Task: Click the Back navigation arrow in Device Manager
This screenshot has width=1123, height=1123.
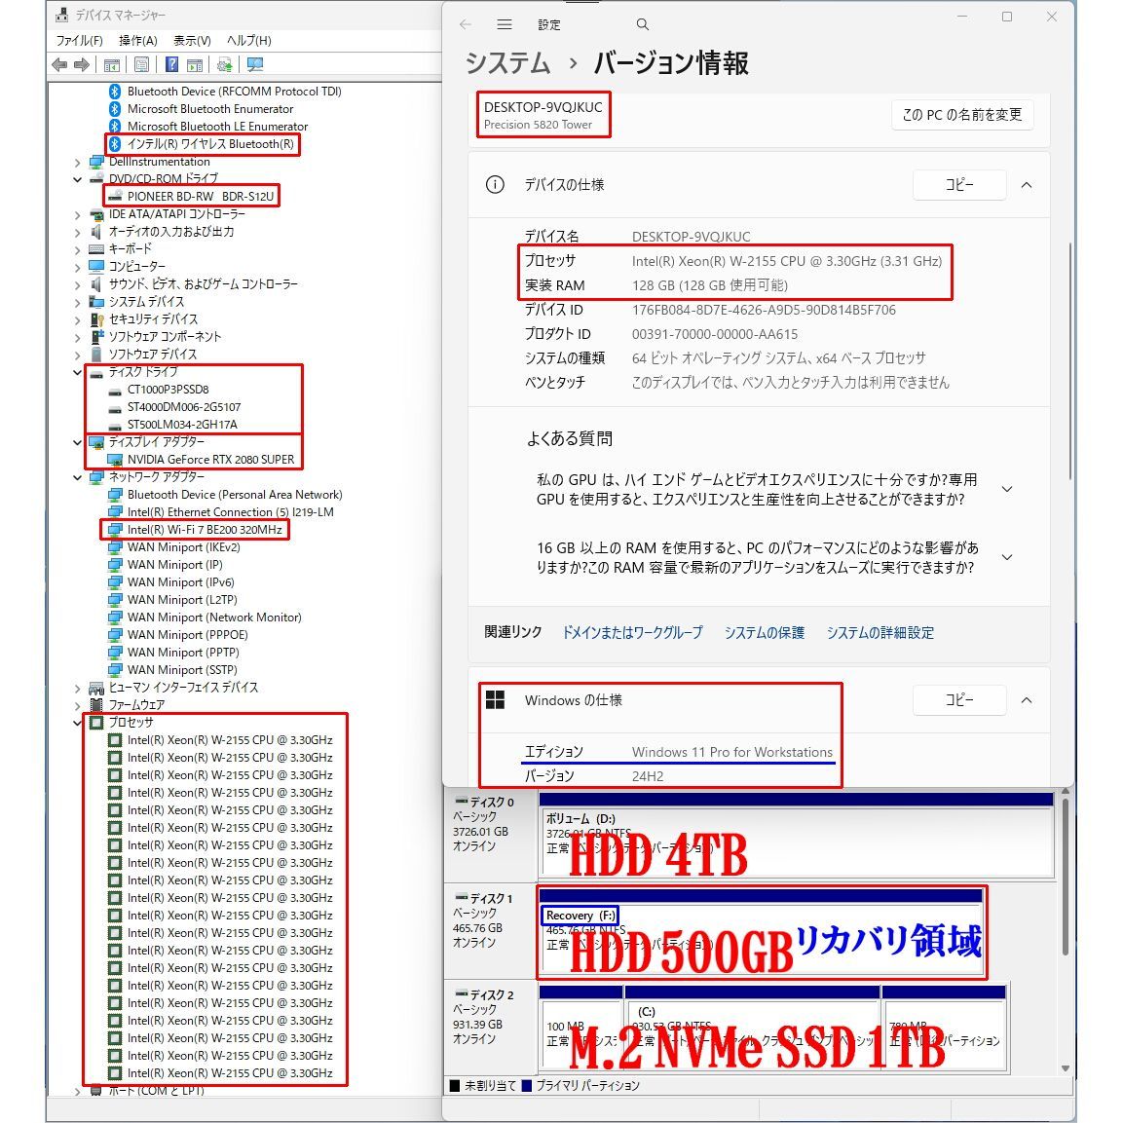Action: (x=58, y=64)
